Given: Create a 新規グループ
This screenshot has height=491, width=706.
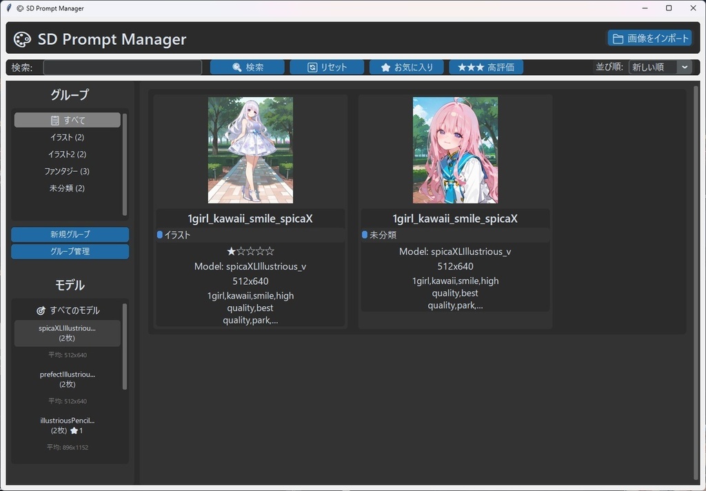Looking at the screenshot, I should tap(70, 234).
